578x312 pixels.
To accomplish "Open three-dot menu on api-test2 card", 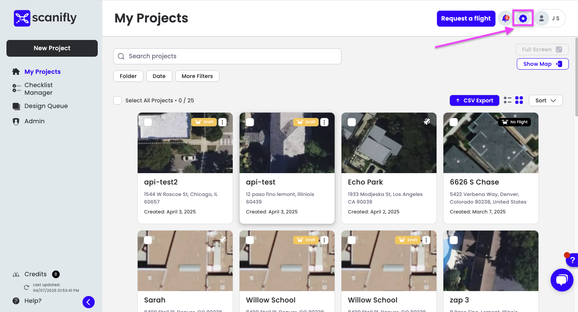I will click(222, 122).
